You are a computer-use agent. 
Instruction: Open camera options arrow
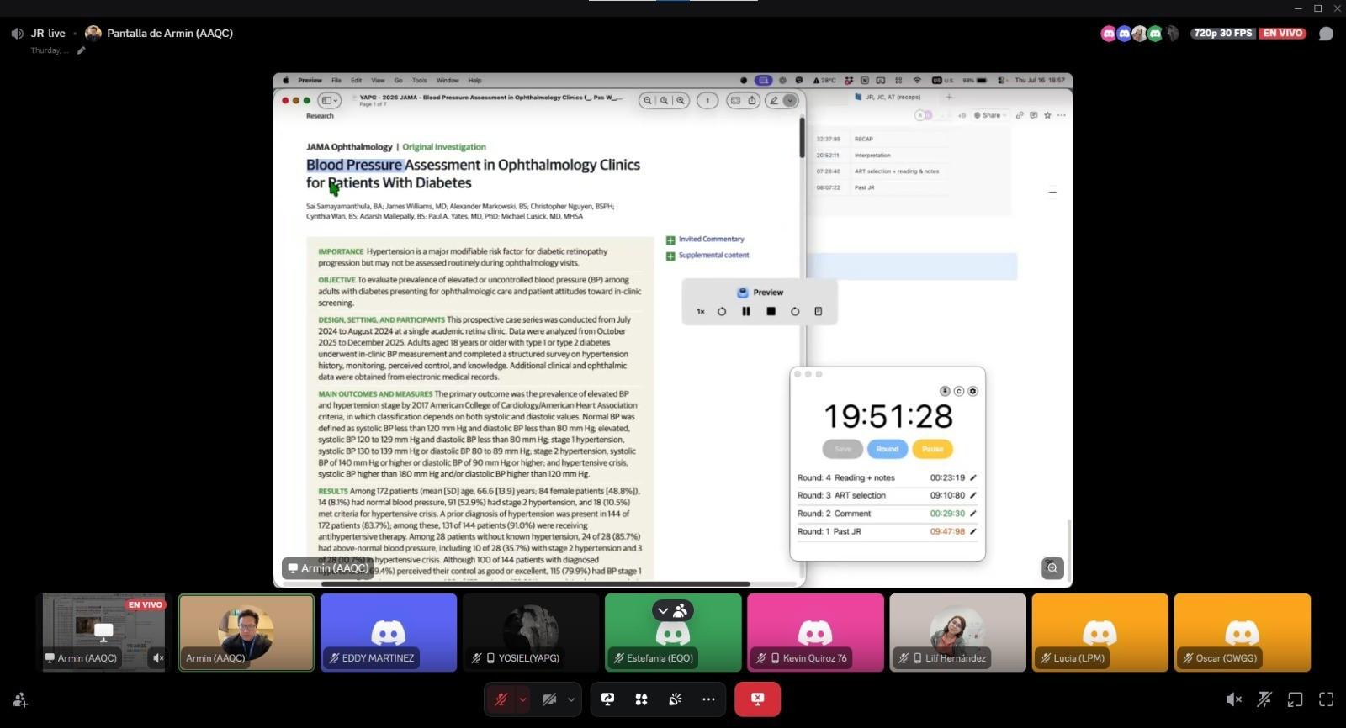coord(571,699)
